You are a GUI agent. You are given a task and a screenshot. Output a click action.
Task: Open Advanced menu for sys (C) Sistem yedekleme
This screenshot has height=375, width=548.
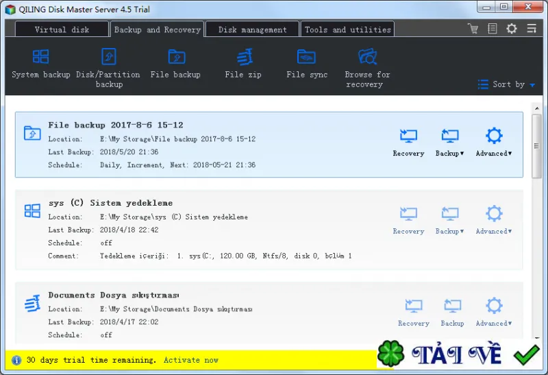click(x=494, y=220)
